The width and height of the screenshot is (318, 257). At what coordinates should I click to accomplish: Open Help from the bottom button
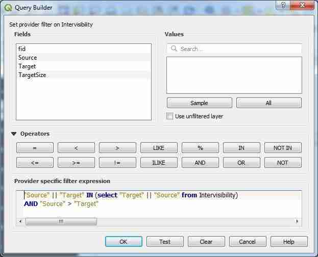pos(289,242)
